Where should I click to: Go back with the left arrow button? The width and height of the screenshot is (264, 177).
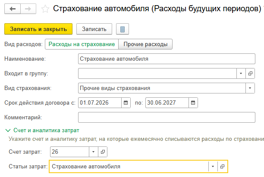(x=13, y=9)
